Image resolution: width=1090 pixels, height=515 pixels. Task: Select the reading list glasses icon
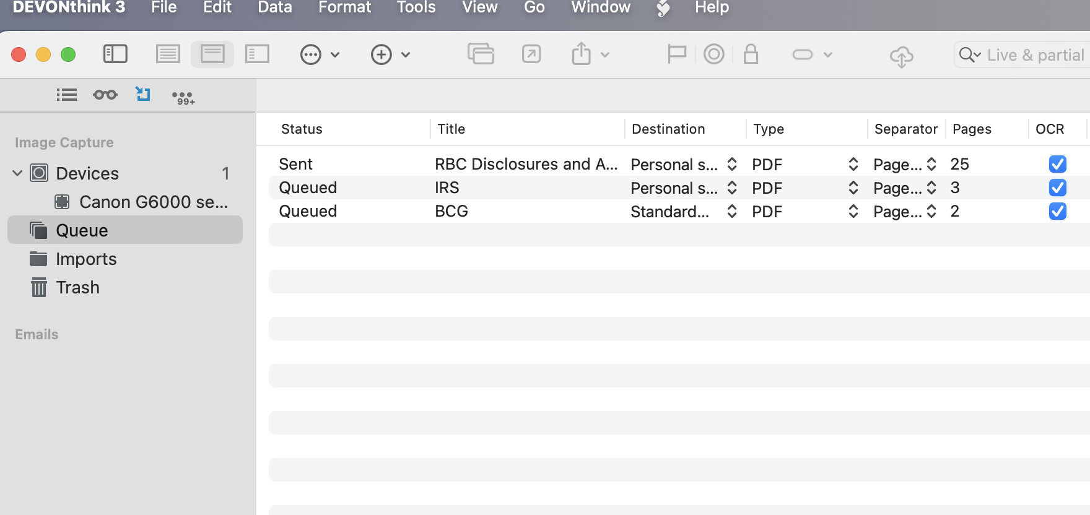coord(105,95)
